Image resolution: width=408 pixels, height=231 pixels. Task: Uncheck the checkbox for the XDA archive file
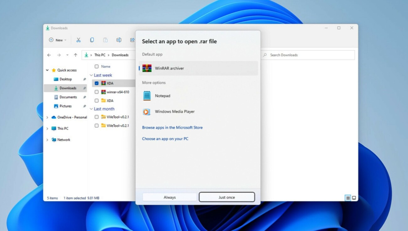click(x=97, y=83)
